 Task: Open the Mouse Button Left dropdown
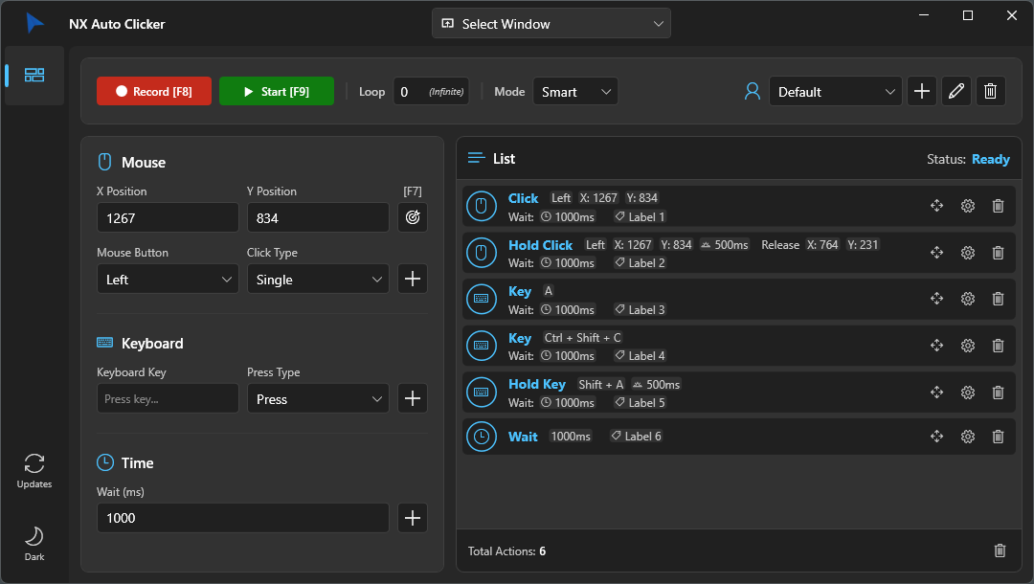pos(168,280)
